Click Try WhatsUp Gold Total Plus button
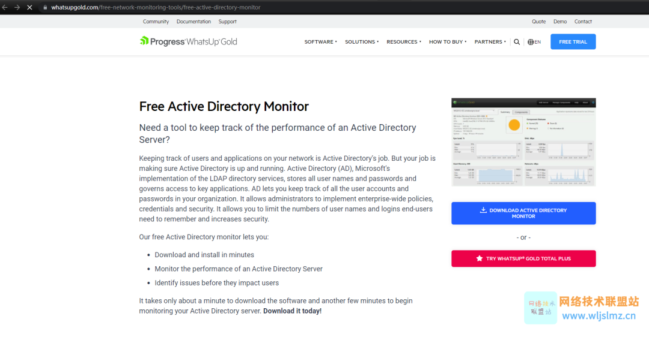The image size is (649, 346). [523, 258]
